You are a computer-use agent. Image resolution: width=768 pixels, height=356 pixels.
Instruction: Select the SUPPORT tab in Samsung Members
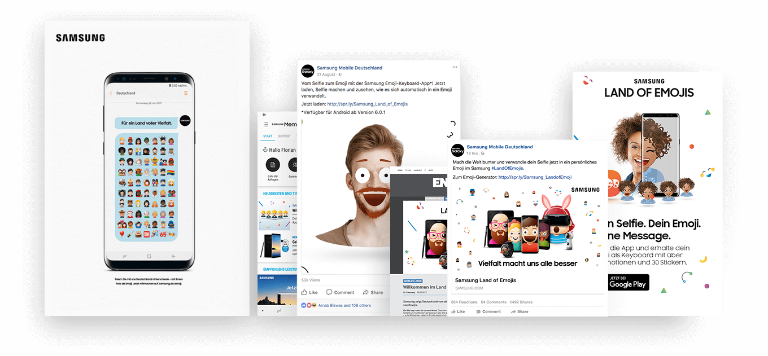pyautogui.click(x=285, y=136)
